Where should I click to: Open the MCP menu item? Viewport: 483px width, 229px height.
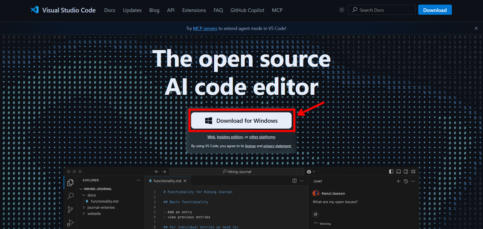(277, 10)
